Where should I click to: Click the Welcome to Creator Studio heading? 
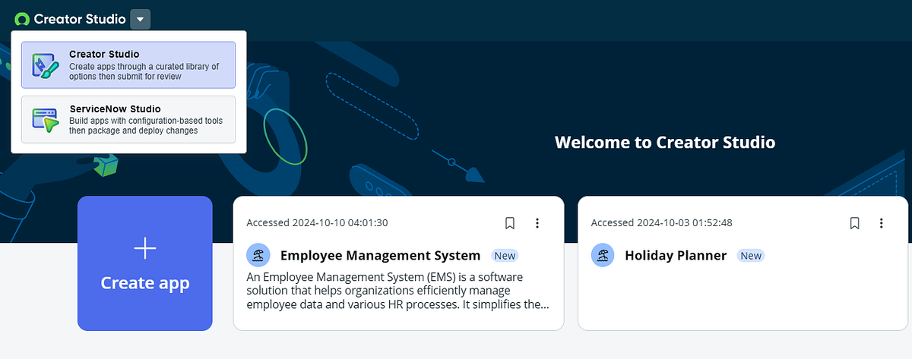(665, 142)
